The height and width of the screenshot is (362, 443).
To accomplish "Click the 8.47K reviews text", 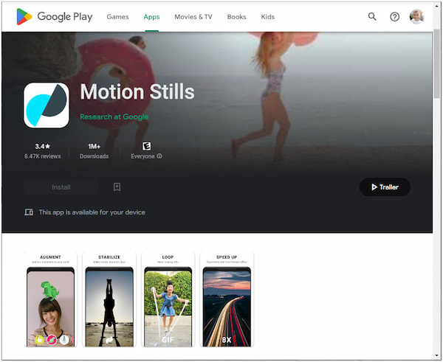I will 42,156.
